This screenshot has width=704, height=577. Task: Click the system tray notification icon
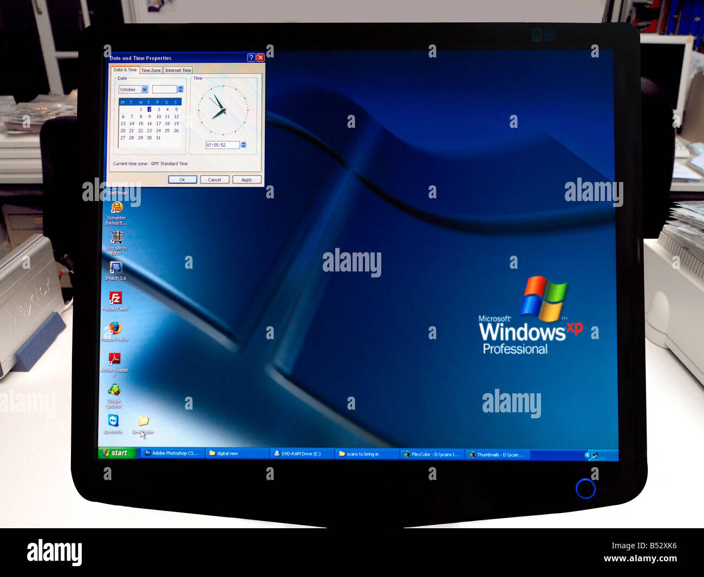coord(595,455)
